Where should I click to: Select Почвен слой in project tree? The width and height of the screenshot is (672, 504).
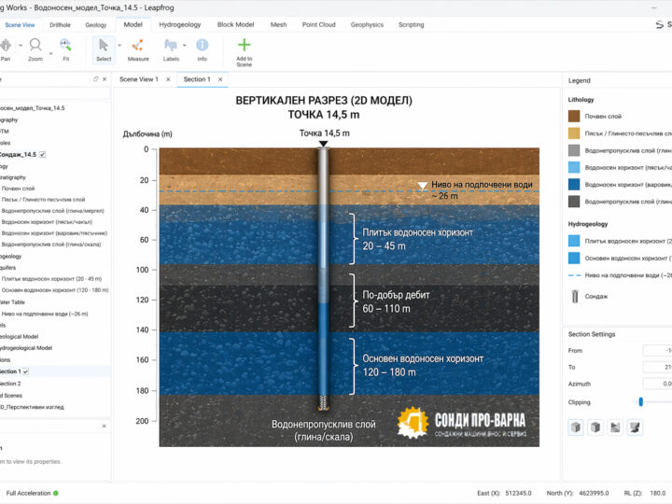tap(18, 189)
